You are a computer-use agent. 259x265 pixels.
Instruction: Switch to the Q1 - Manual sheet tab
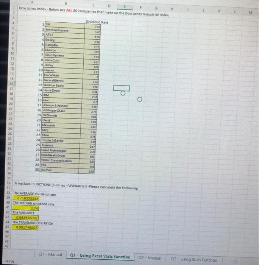click(50, 254)
